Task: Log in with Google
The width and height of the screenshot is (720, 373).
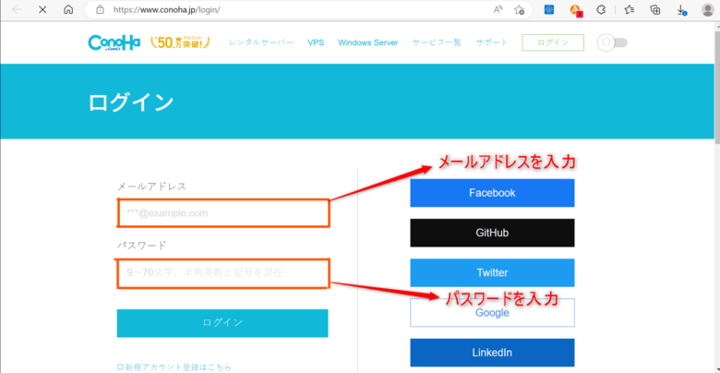Action: pos(492,313)
